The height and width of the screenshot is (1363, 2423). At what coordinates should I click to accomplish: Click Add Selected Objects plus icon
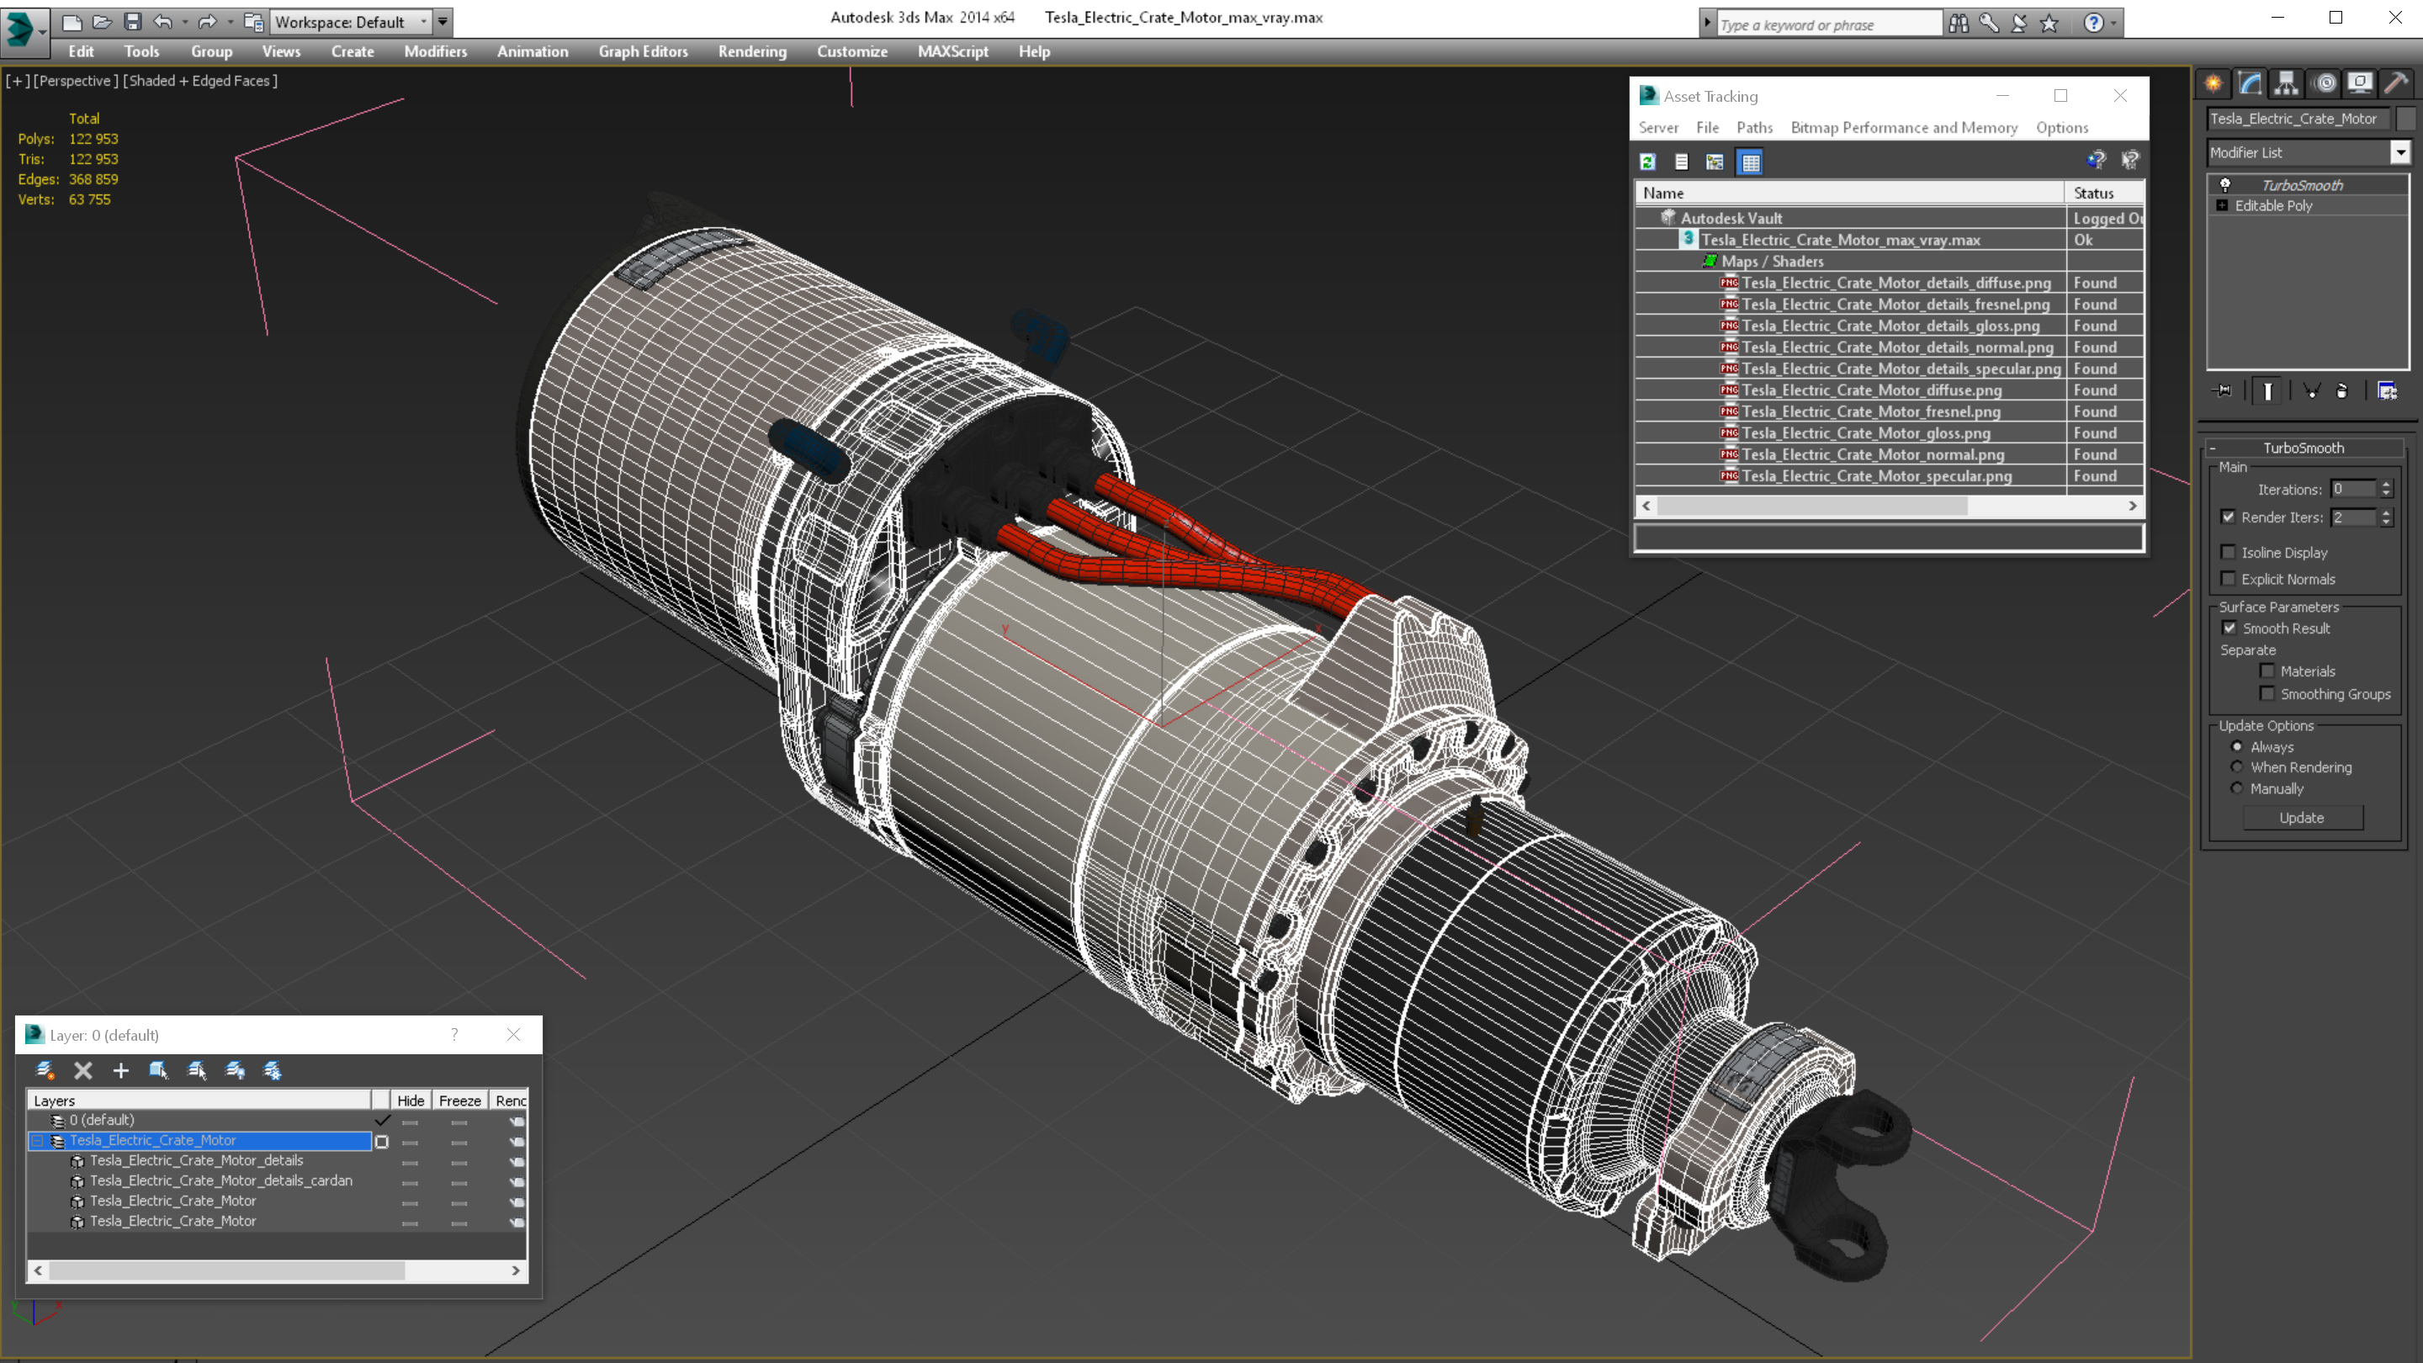coord(120,1070)
